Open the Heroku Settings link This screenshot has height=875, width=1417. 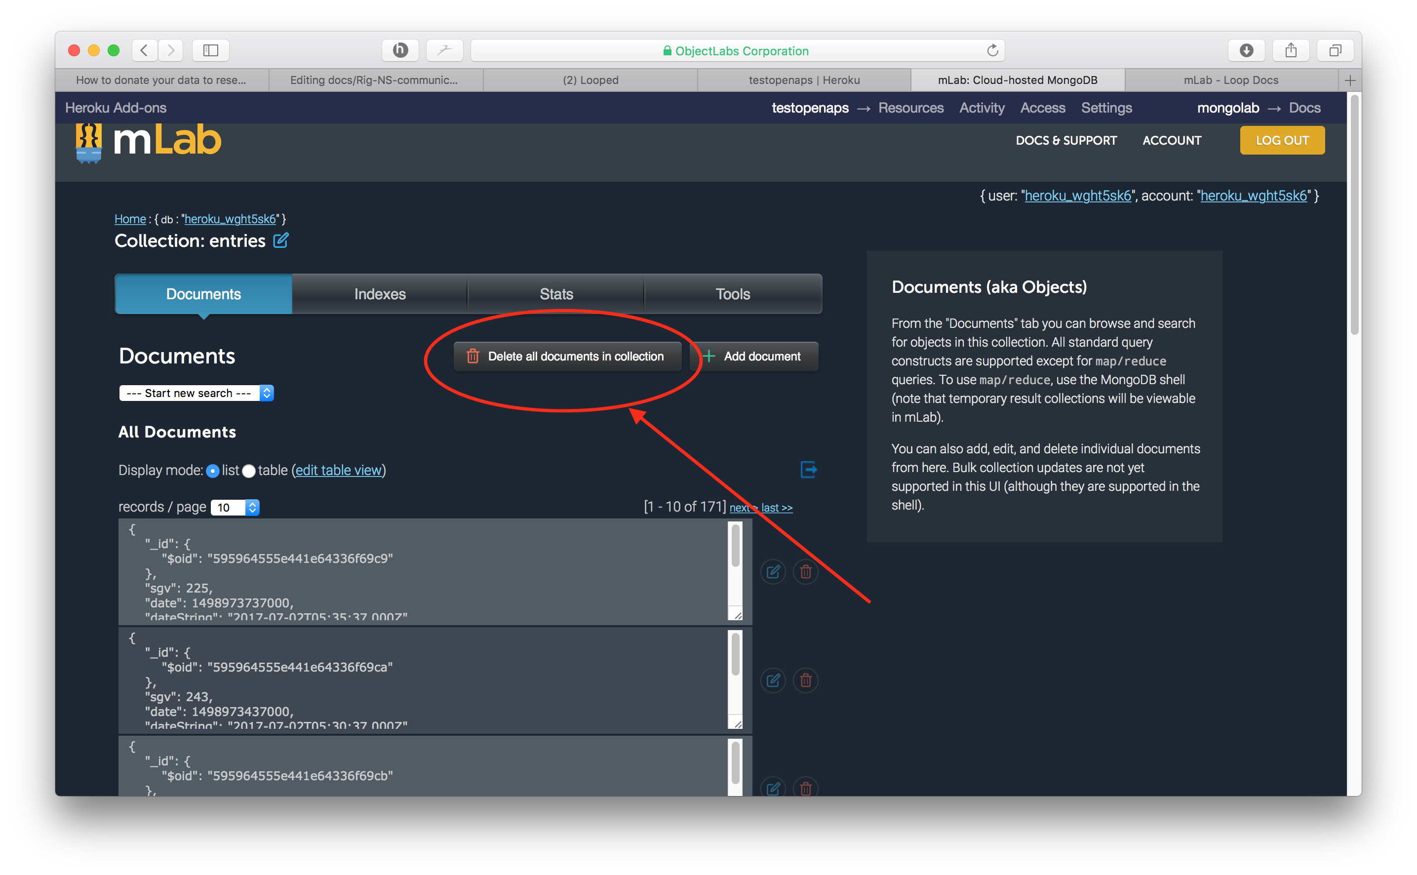(x=1106, y=108)
